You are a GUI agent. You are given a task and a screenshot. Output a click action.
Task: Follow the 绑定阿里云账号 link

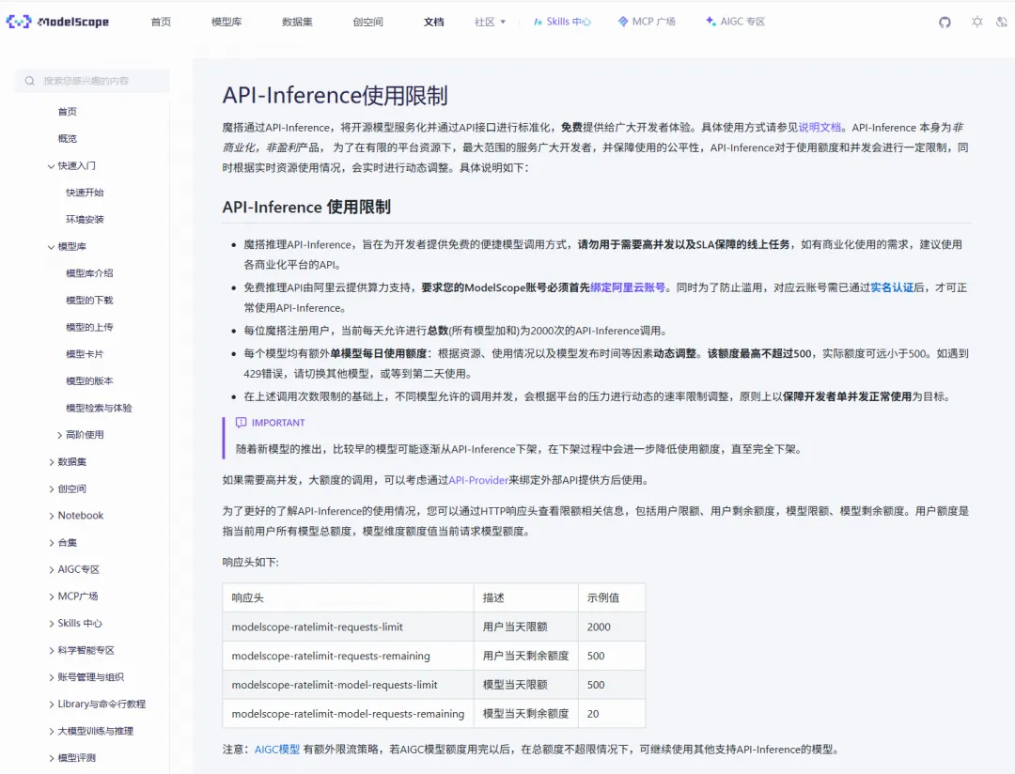point(627,287)
